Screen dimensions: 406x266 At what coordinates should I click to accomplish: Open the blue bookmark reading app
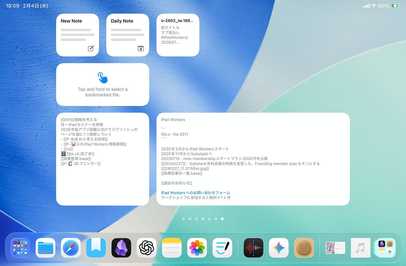(96, 248)
